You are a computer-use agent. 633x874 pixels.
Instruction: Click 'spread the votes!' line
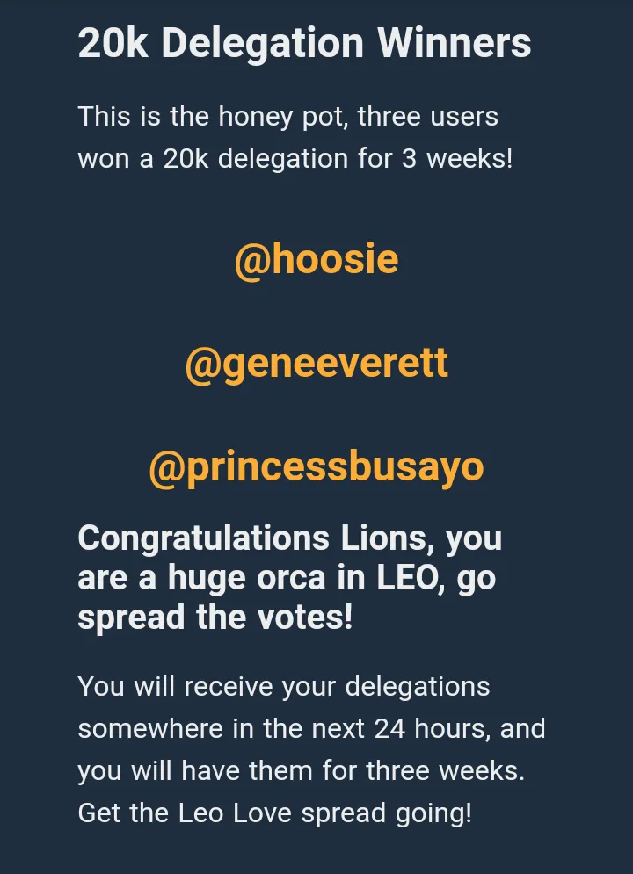point(215,618)
